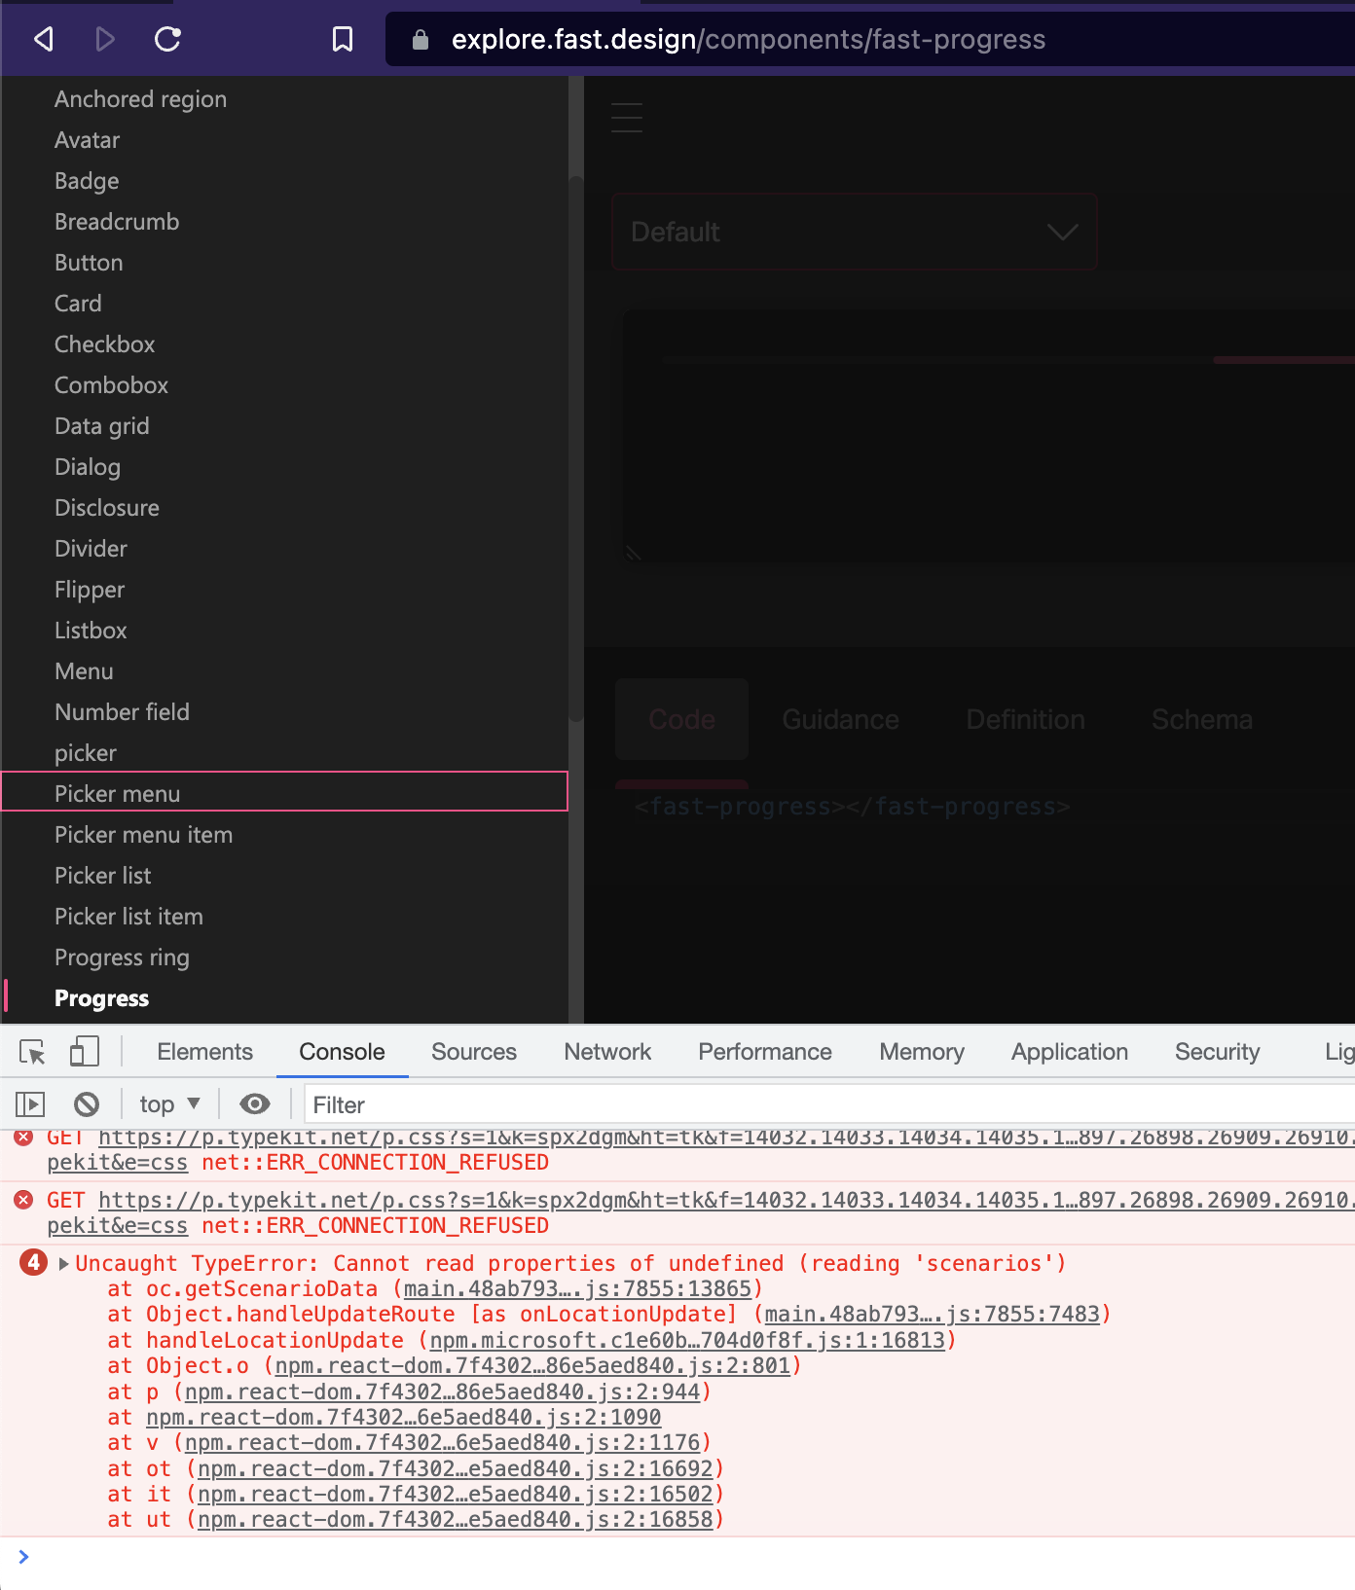Select the lowercase picker entry

(x=86, y=753)
